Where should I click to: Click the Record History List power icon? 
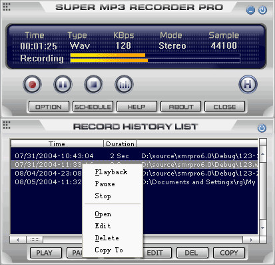click(262, 128)
